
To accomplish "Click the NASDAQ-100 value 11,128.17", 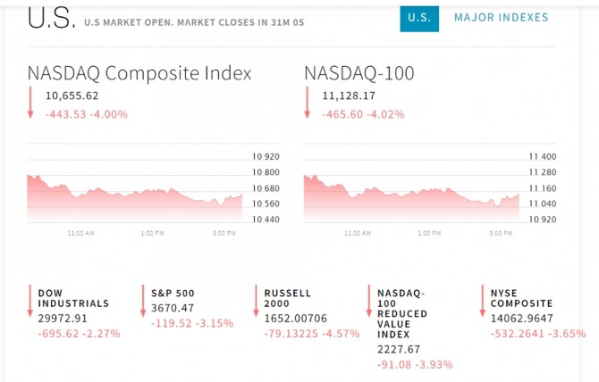I will 350,96.
